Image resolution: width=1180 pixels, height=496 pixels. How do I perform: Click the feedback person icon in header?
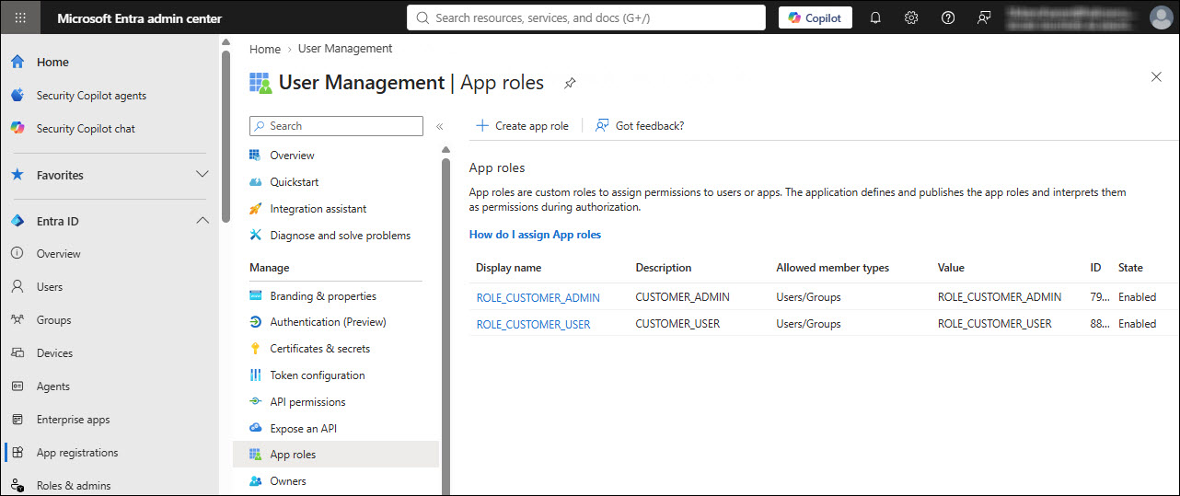[x=984, y=17]
